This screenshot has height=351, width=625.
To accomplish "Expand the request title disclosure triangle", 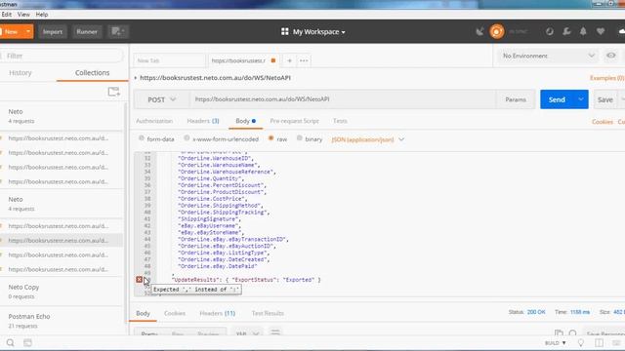I will click(136, 78).
